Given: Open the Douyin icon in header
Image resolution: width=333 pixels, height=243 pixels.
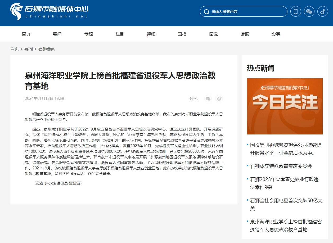Looking at the screenshot, I should point(322,12).
